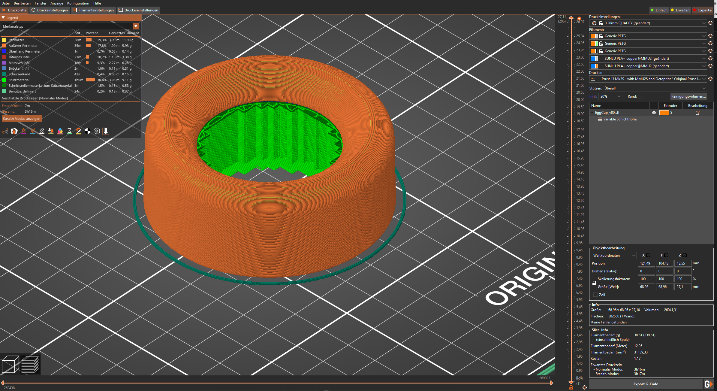Edit third Generic PETG filament preset gear
The width and height of the screenshot is (717, 391).
(x=710, y=51)
